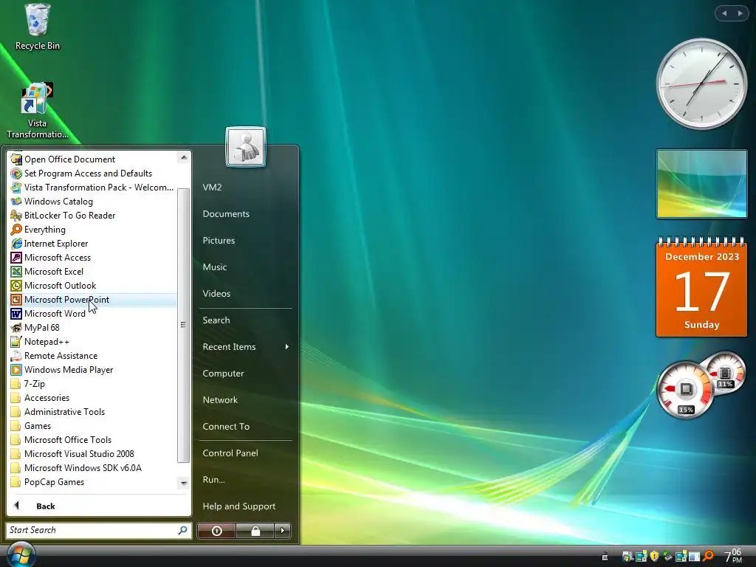Screen dimensions: 756x567
Task: Click the orange magnifier Everything tray icon
Action: (708, 556)
